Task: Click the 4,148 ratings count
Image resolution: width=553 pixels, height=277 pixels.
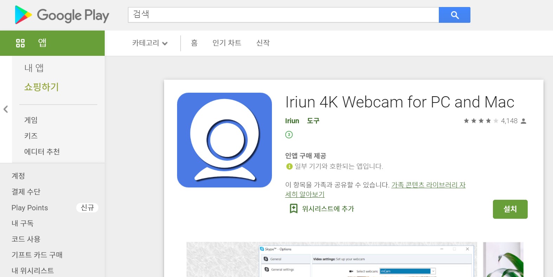Action: 509,121
